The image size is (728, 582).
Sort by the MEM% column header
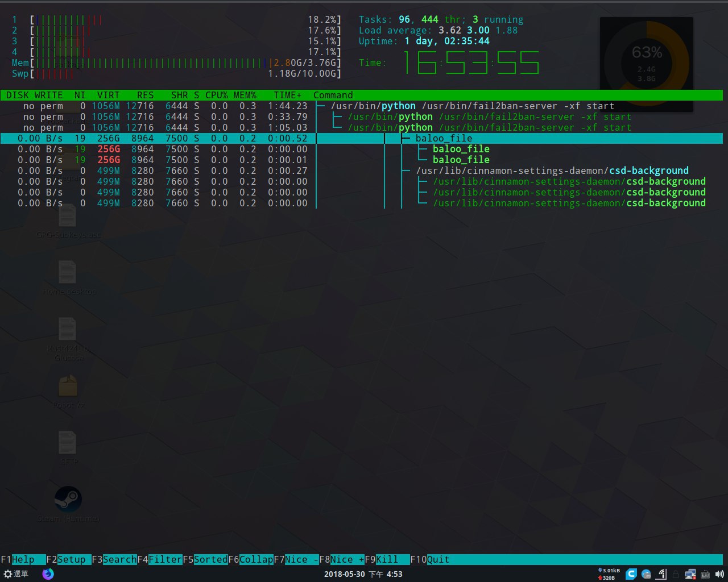click(x=245, y=95)
